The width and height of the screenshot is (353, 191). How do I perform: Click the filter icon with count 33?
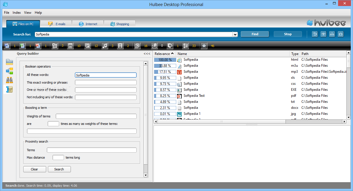tap(185, 46)
